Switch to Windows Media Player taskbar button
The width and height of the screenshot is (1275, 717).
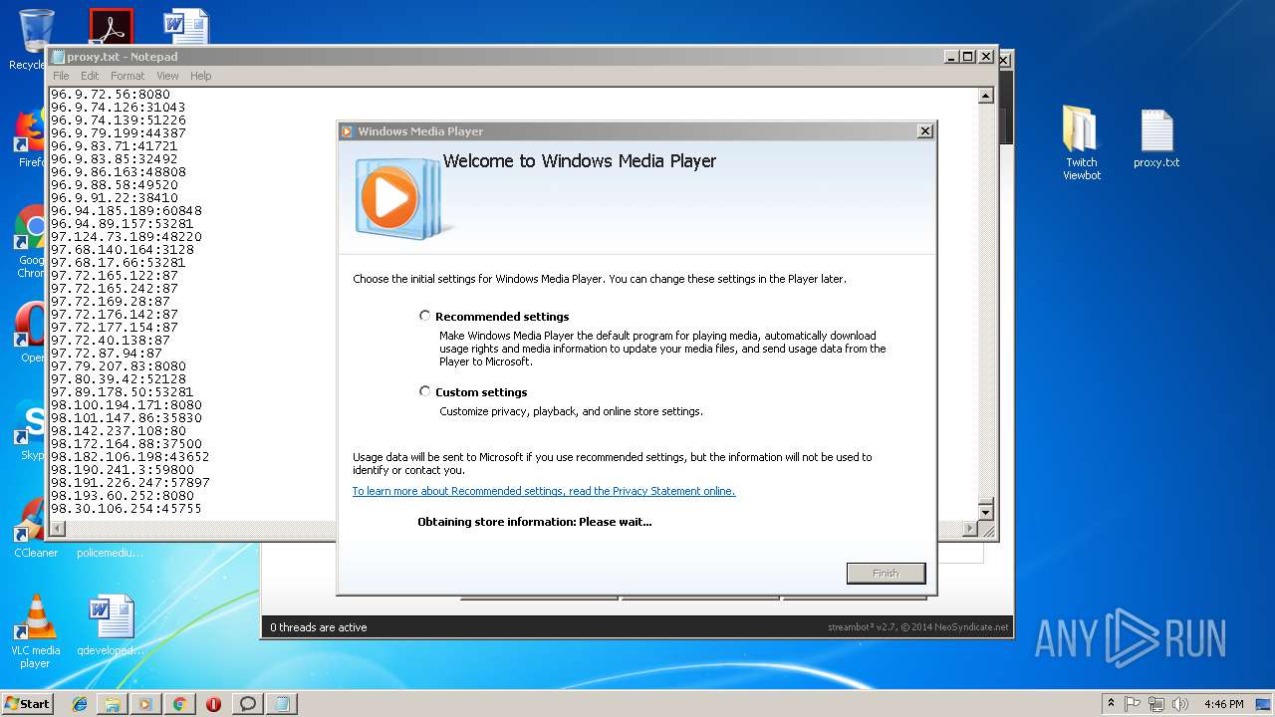pyautogui.click(x=145, y=704)
